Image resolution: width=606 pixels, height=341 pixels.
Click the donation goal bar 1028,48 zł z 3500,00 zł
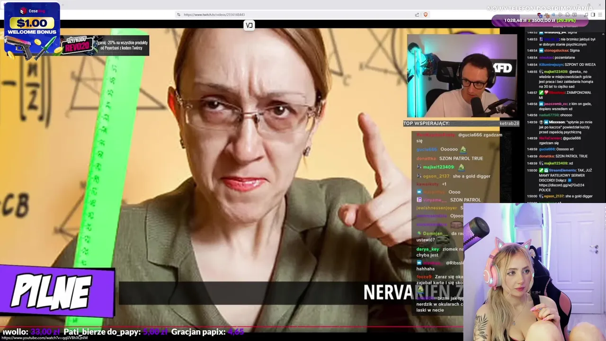pos(539,20)
